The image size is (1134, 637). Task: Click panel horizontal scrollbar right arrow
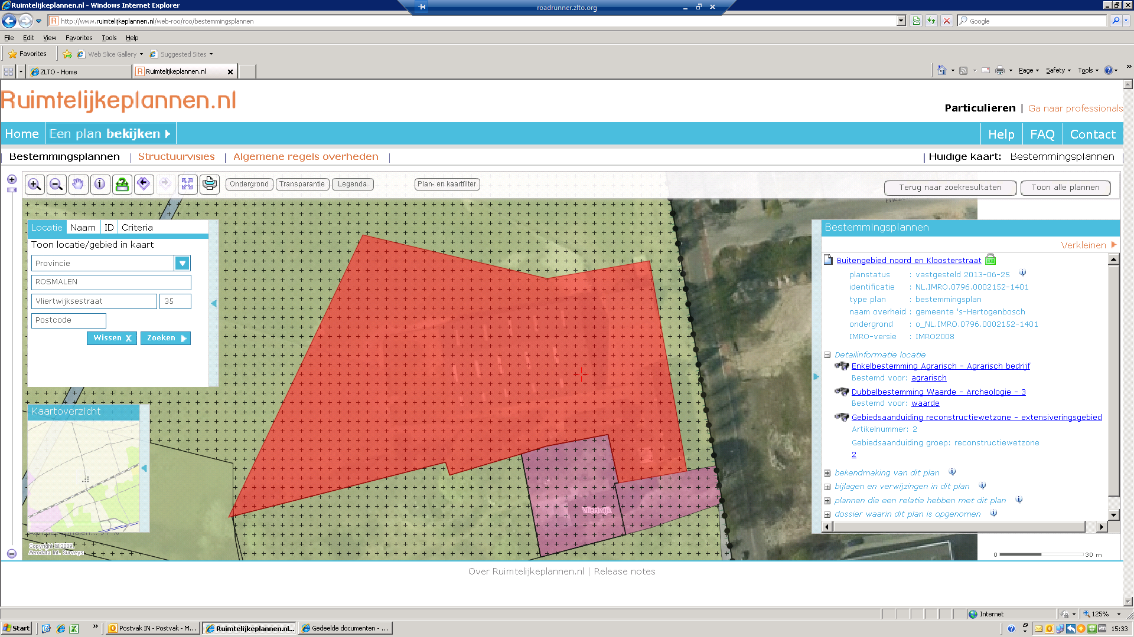click(1102, 527)
